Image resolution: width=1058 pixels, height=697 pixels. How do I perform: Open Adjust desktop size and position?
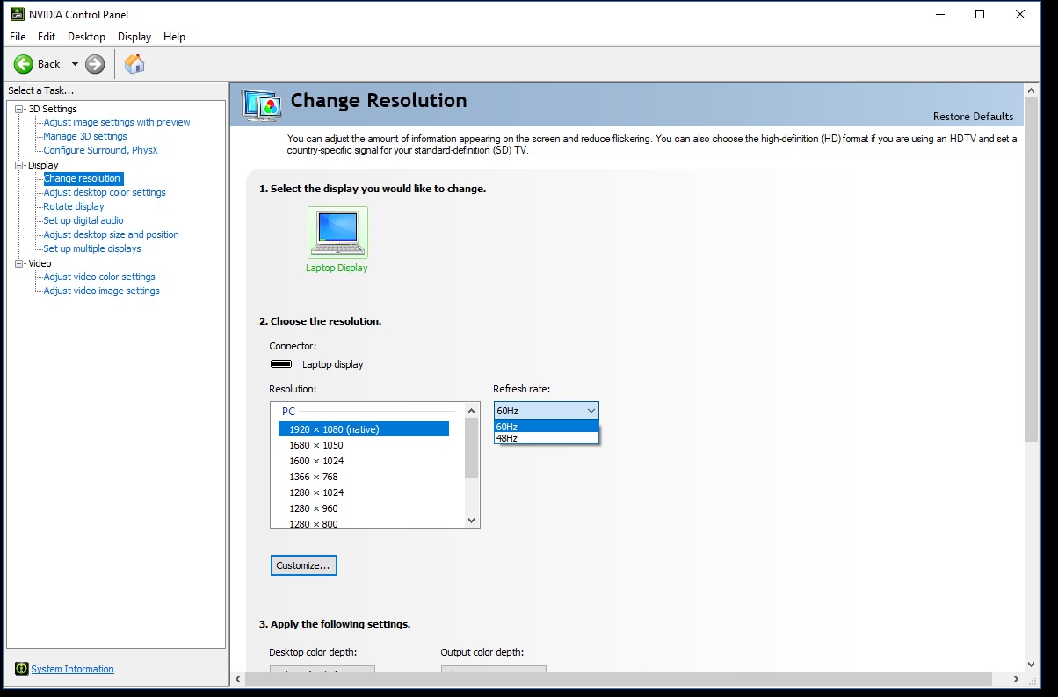(111, 234)
